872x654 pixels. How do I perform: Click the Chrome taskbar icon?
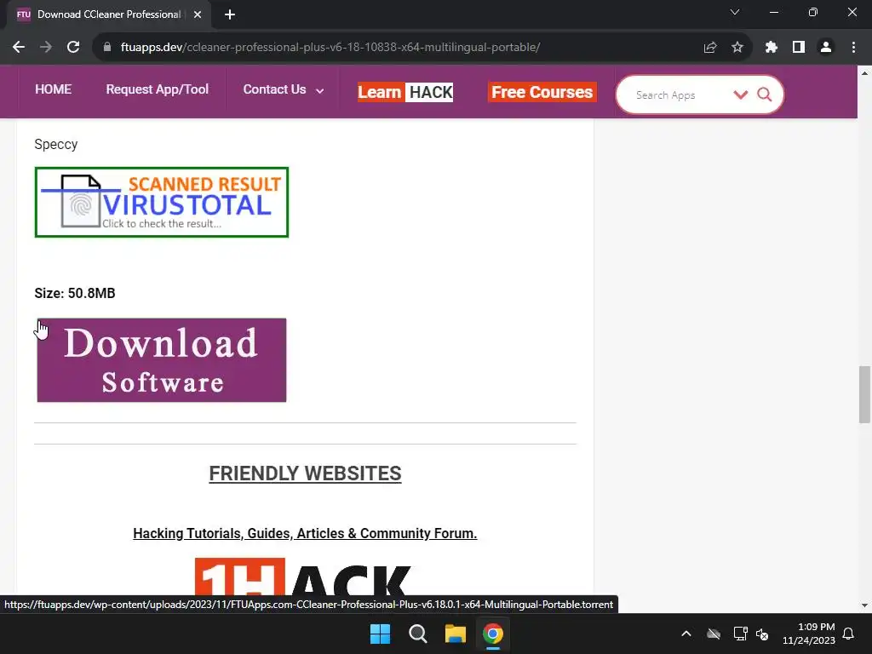pyautogui.click(x=493, y=634)
